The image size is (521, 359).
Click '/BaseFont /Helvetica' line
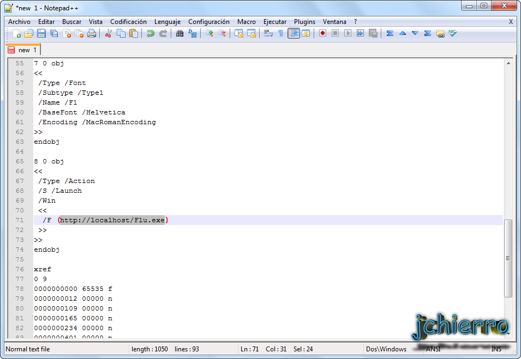tap(82, 112)
